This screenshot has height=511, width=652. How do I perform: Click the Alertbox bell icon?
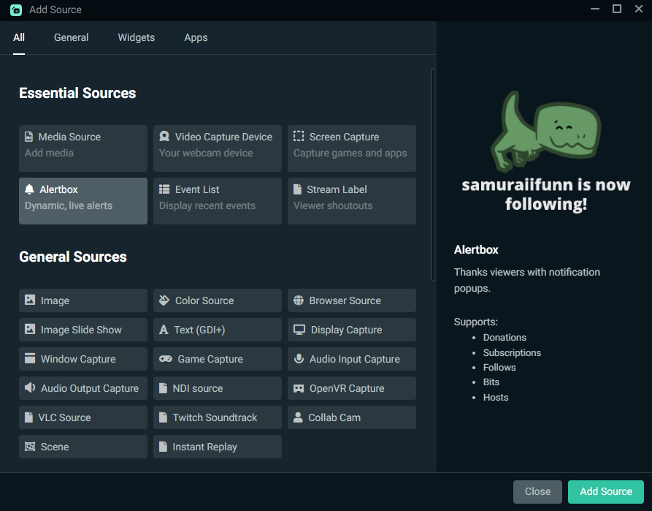(29, 189)
